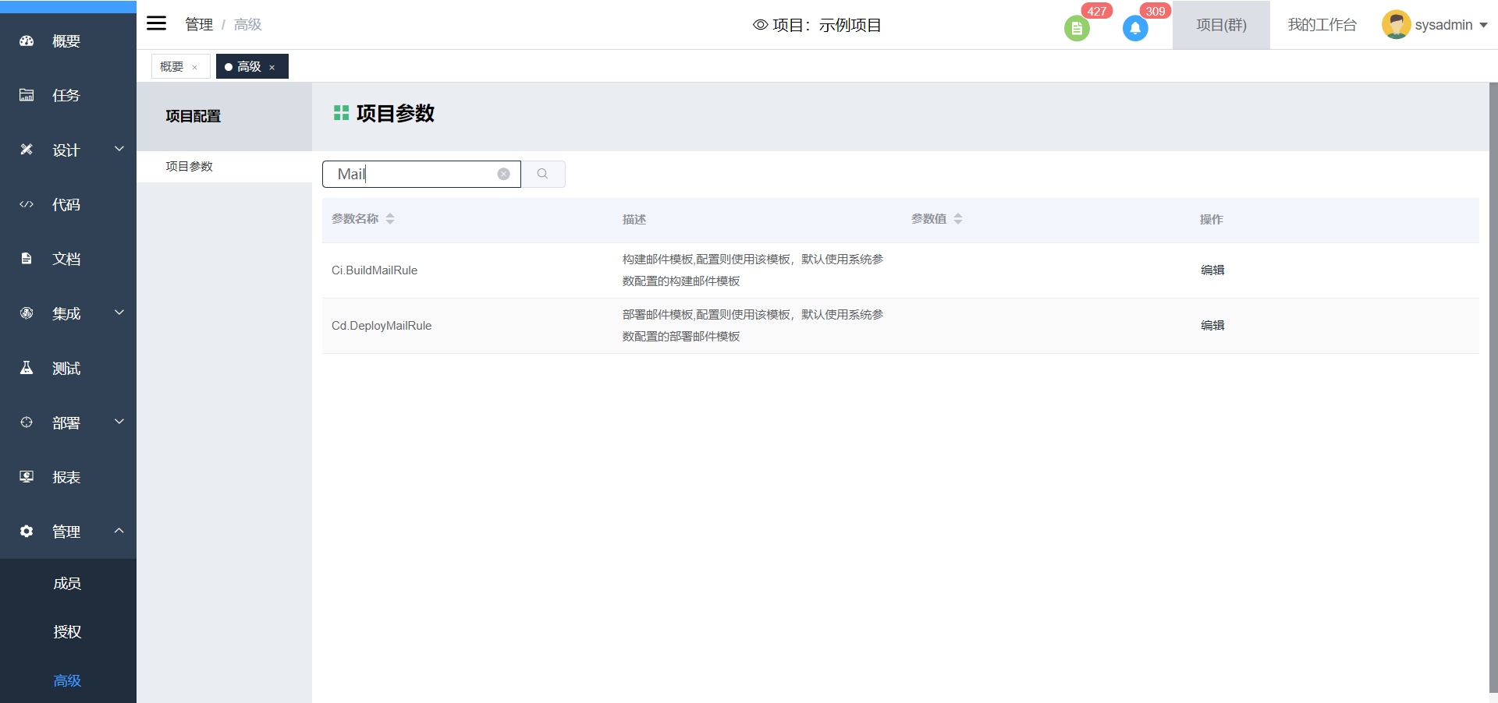
Task: Switch to the 概要 tab
Action: click(x=172, y=67)
